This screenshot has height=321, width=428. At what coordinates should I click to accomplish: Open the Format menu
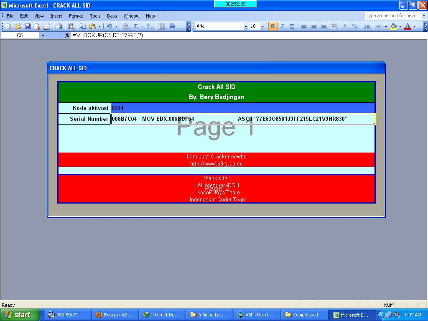pyautogui.click(x=76, y=16)
